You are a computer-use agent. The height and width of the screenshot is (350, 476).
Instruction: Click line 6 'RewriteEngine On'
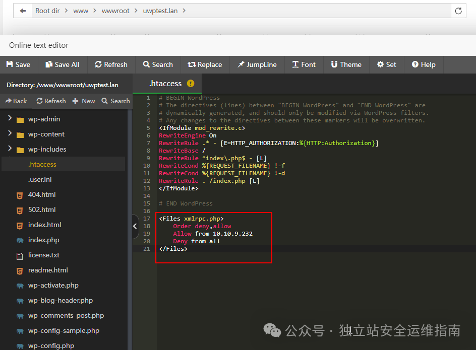pos(188,135)
